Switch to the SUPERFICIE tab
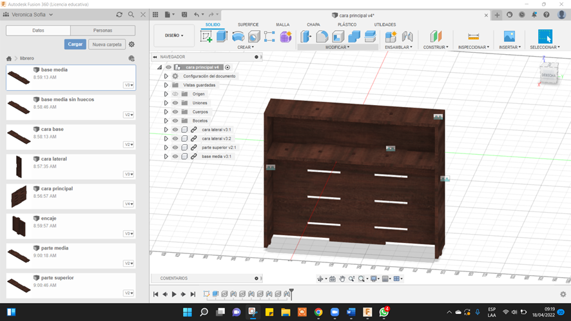 click(248, 24)
